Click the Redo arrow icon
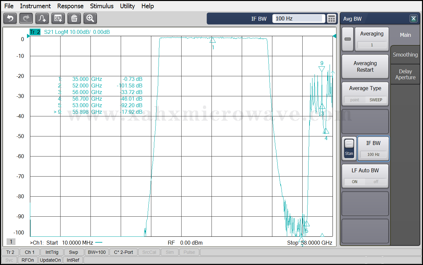This screenshot has width=423, height=265. (26, 19)
